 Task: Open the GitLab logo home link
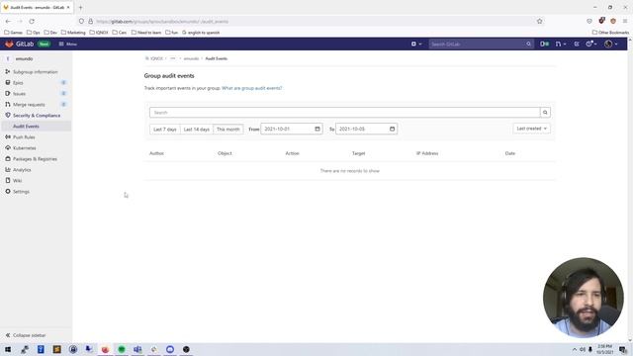coord(19,44)
